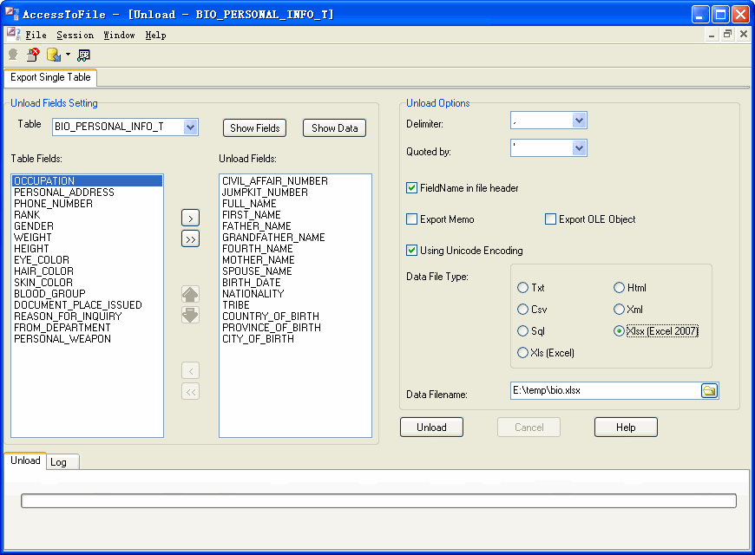Click the move field up arrow
Viewport: 755px width, 555px height.
tap(190, 294)
